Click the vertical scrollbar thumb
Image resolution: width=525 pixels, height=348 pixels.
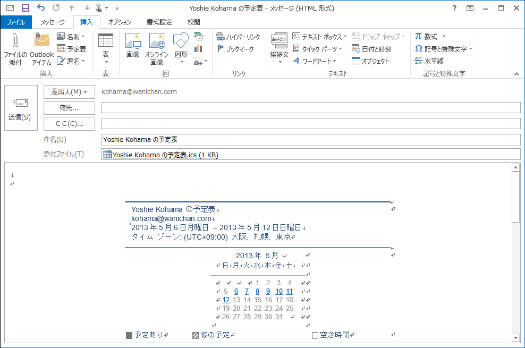pyautogui.click(x=515, y=197)
